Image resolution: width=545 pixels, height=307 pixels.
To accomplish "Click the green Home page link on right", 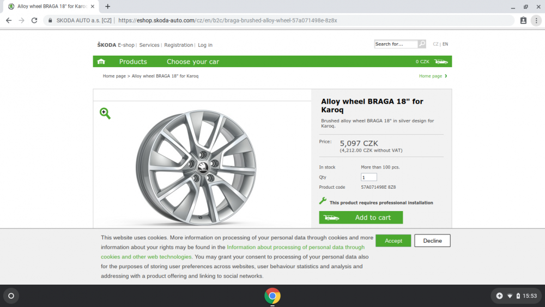I will tap(431, 76).
